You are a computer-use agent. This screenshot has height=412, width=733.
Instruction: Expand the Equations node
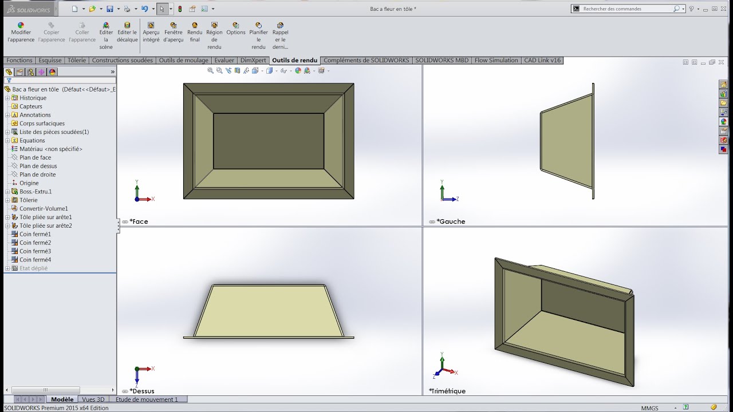[x=7, y=140]
